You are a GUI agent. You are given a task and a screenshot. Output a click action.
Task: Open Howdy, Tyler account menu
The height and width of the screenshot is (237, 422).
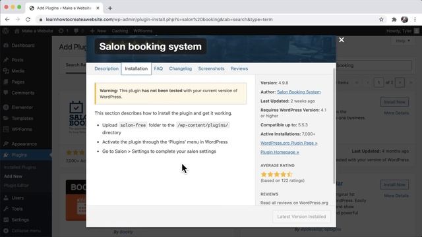403,31
